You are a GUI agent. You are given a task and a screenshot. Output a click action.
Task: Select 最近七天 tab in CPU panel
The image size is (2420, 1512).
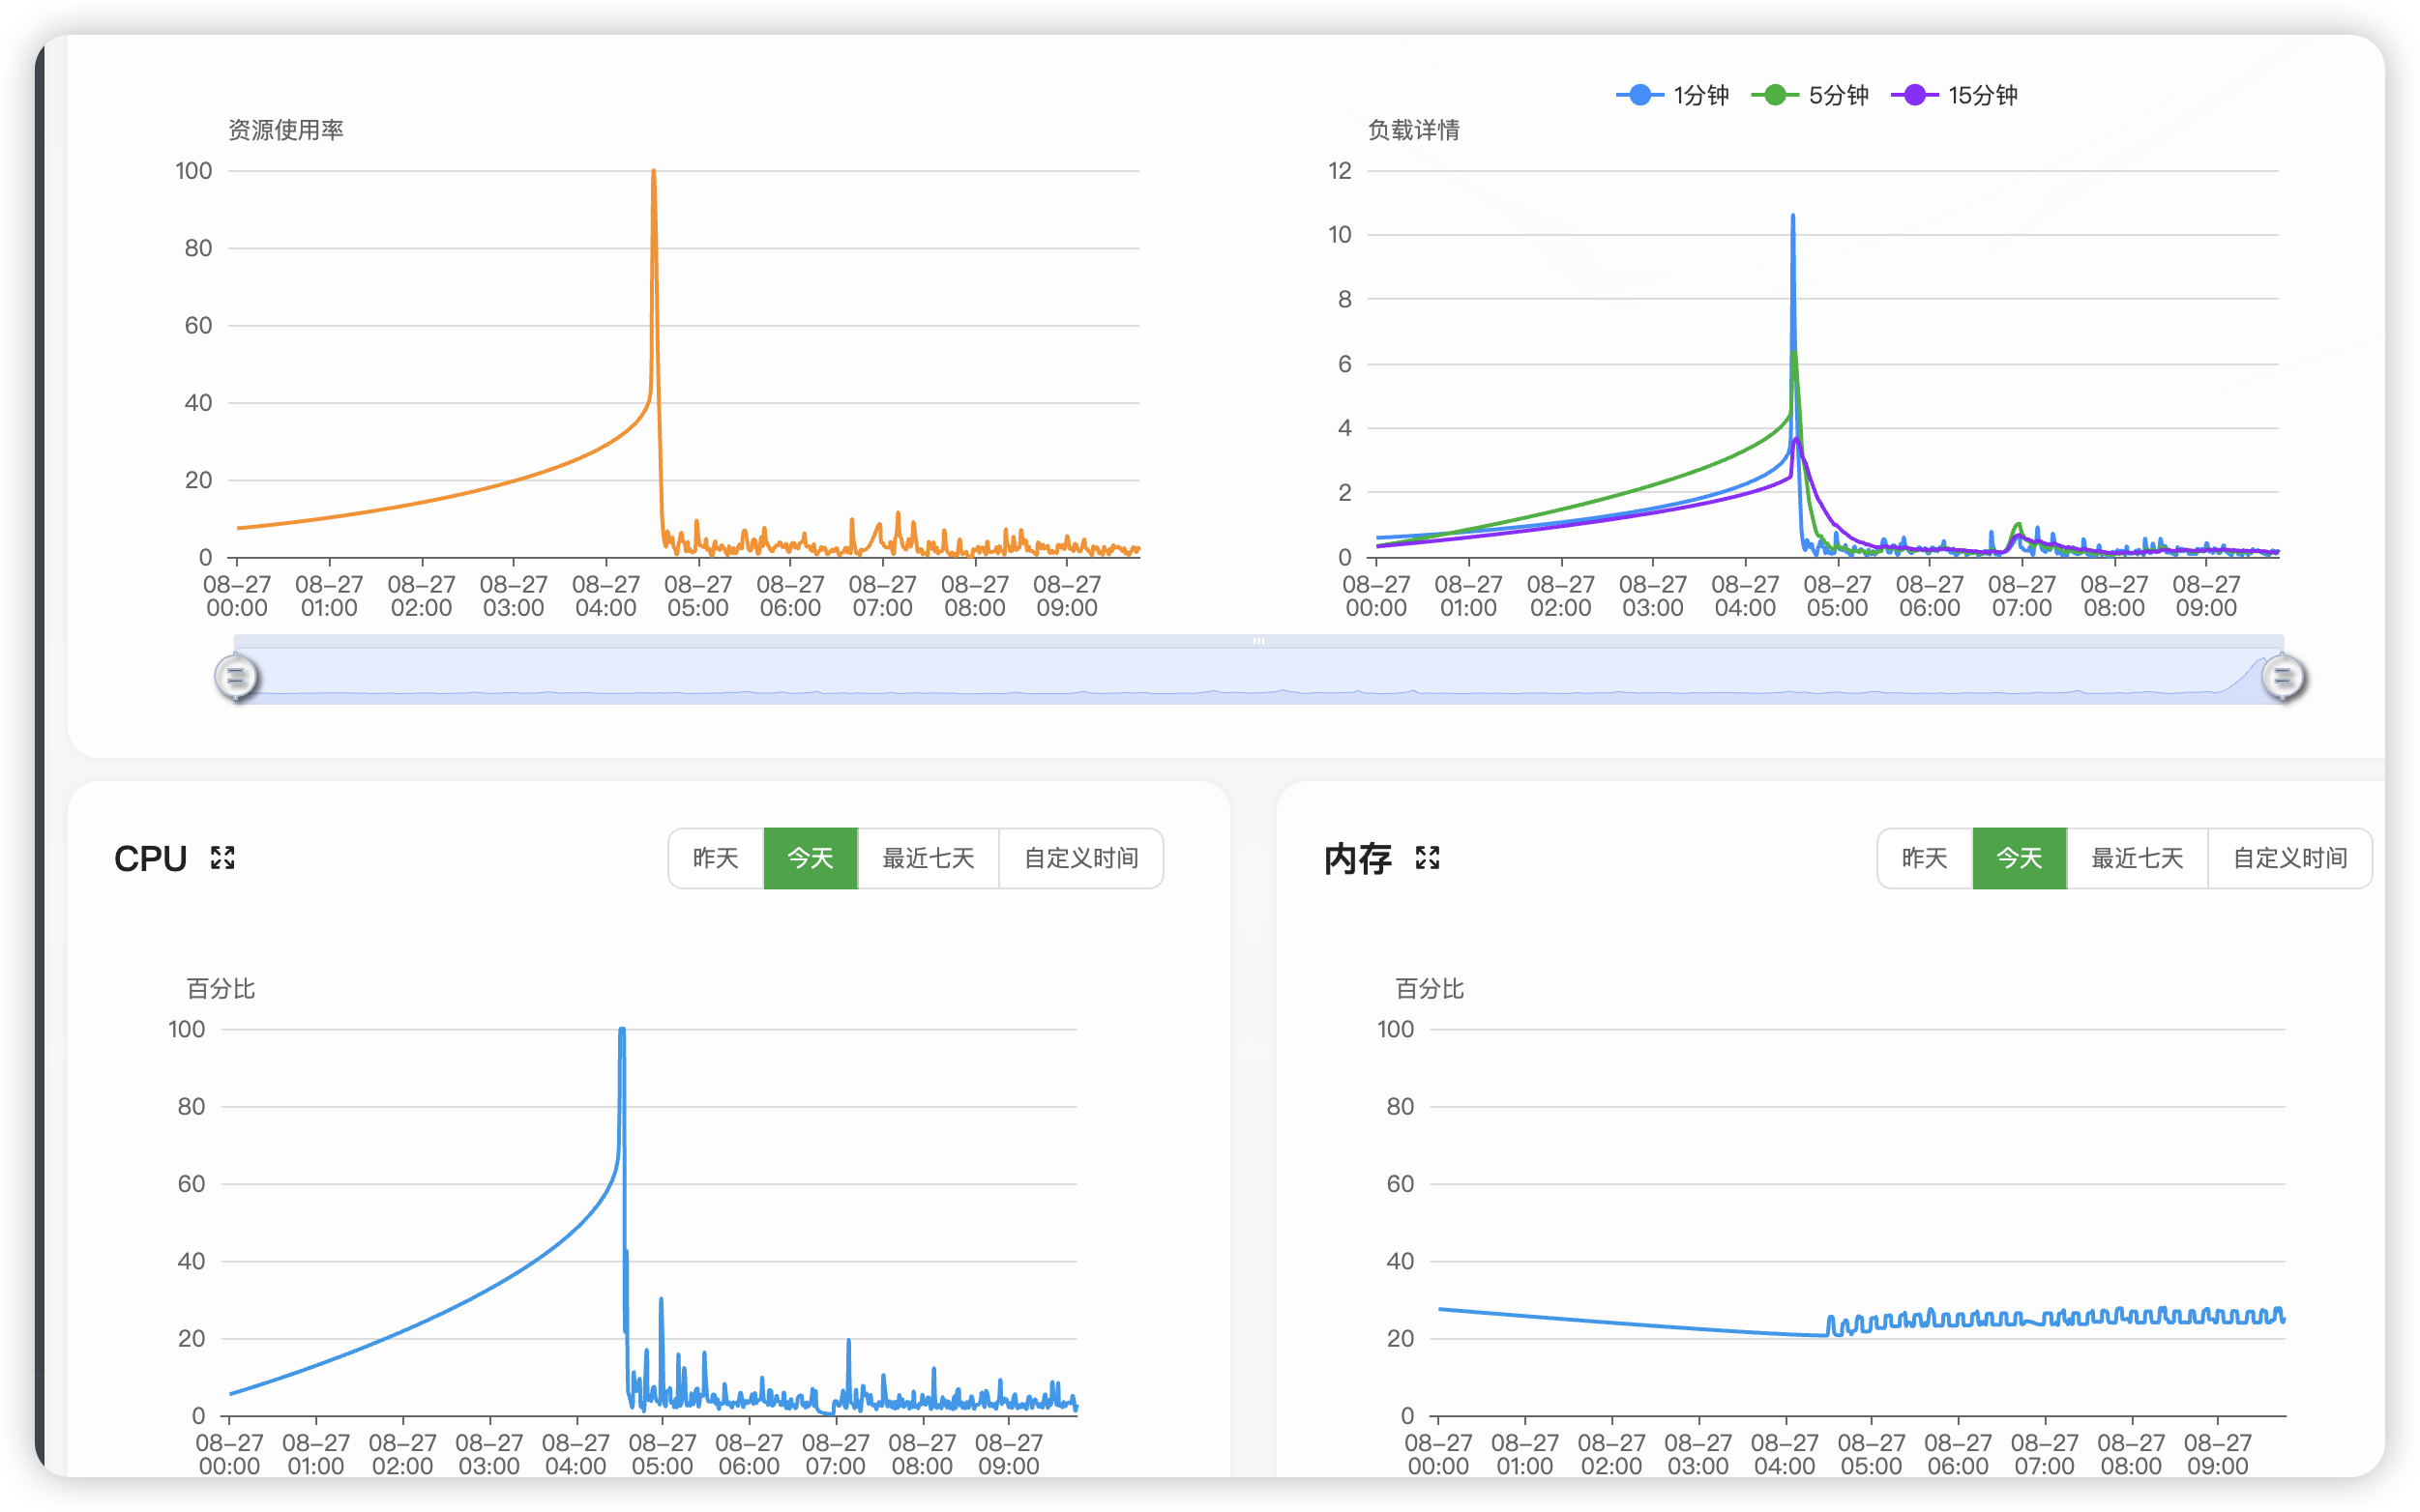(928, 858)
